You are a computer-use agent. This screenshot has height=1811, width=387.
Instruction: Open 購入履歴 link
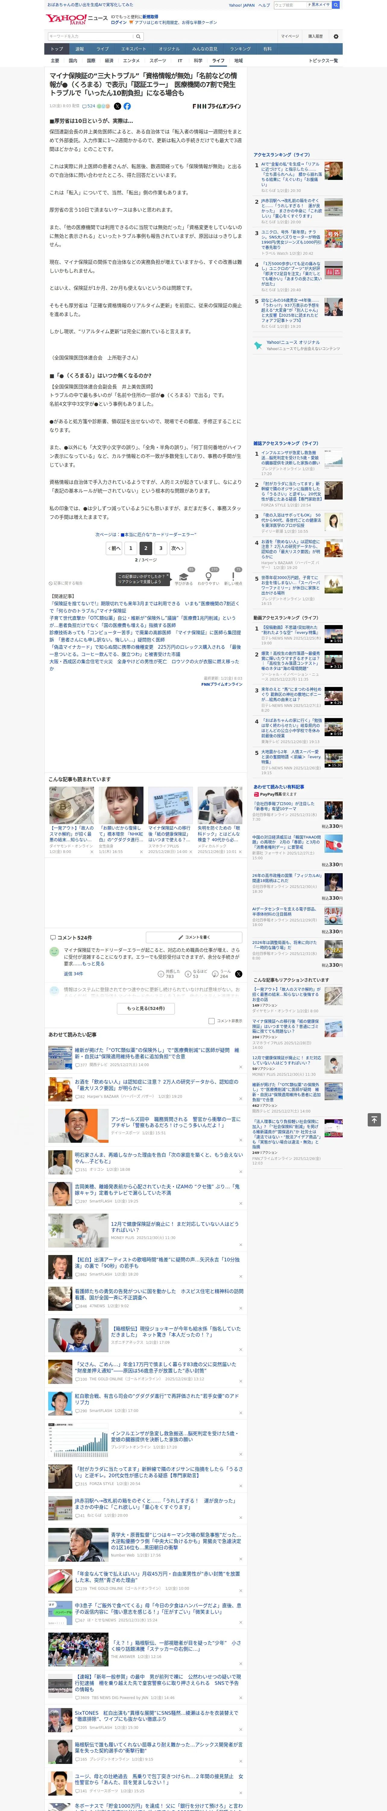(315, 37)
